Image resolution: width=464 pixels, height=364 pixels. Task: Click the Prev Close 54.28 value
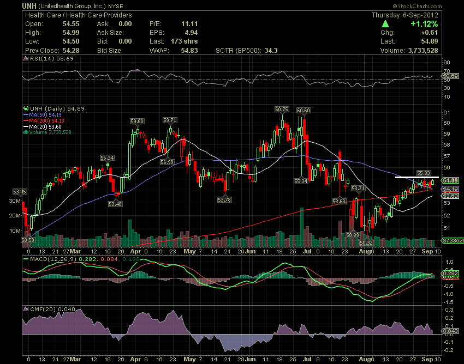pyautogui.click(x=71, y=51)
